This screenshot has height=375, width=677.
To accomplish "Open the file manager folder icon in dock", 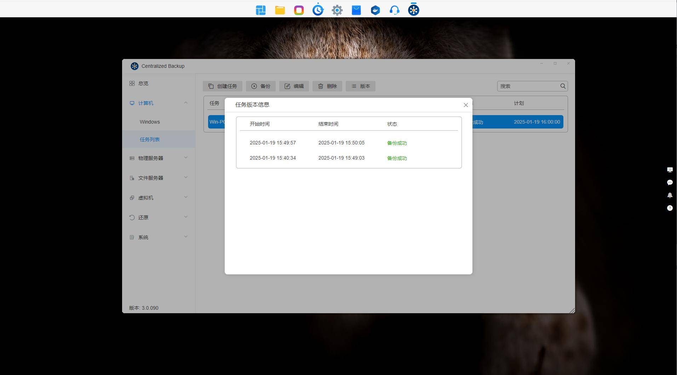I will click(x=280, y=10).
